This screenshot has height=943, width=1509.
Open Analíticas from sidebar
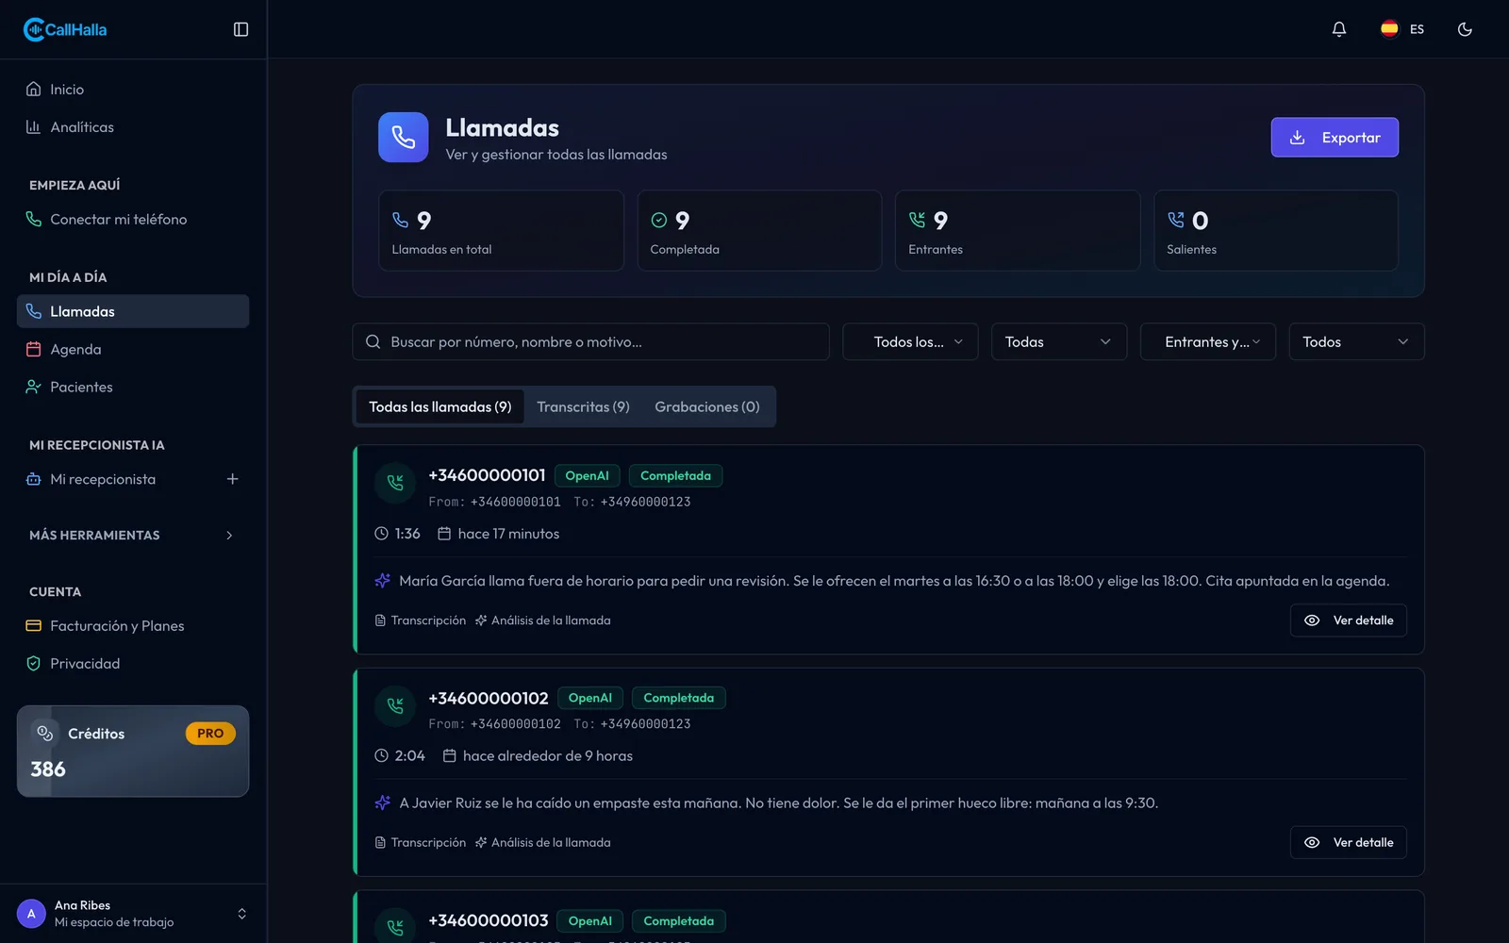(133, 127)
